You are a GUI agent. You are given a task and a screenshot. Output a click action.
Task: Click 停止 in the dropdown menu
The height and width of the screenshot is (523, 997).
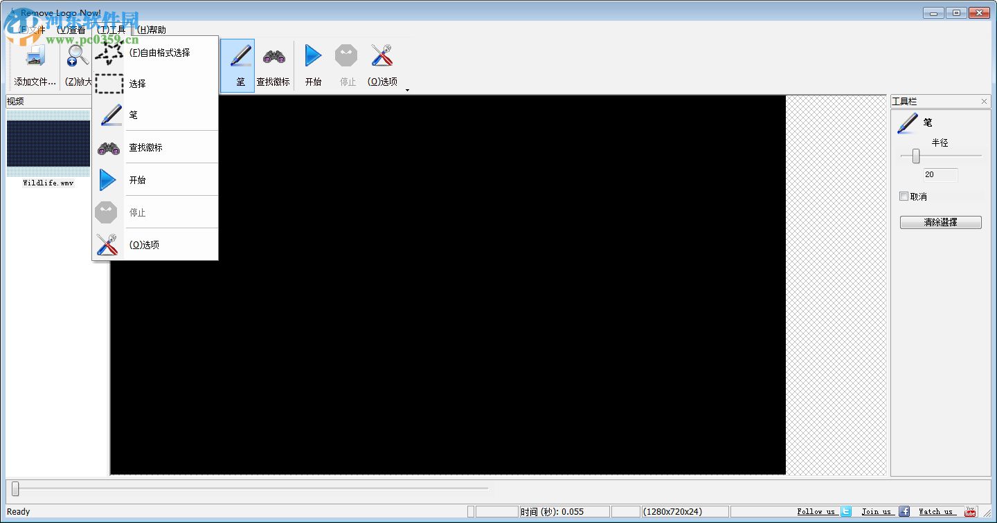tap(155, 212)
